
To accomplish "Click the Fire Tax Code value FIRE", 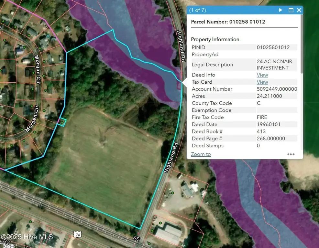I will tap(262, 117).
